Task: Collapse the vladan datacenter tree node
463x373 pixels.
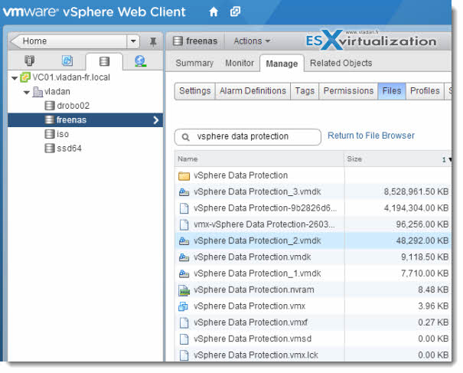Action: 27,93
